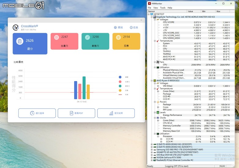
Task: Click the Max column header
Action: pyautogui.click(x=222, y=11)
